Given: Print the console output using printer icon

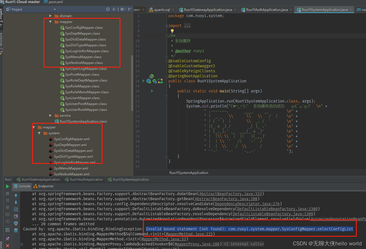Looking at the screenshot, I should pyautogui.click(x=16, y=223).
